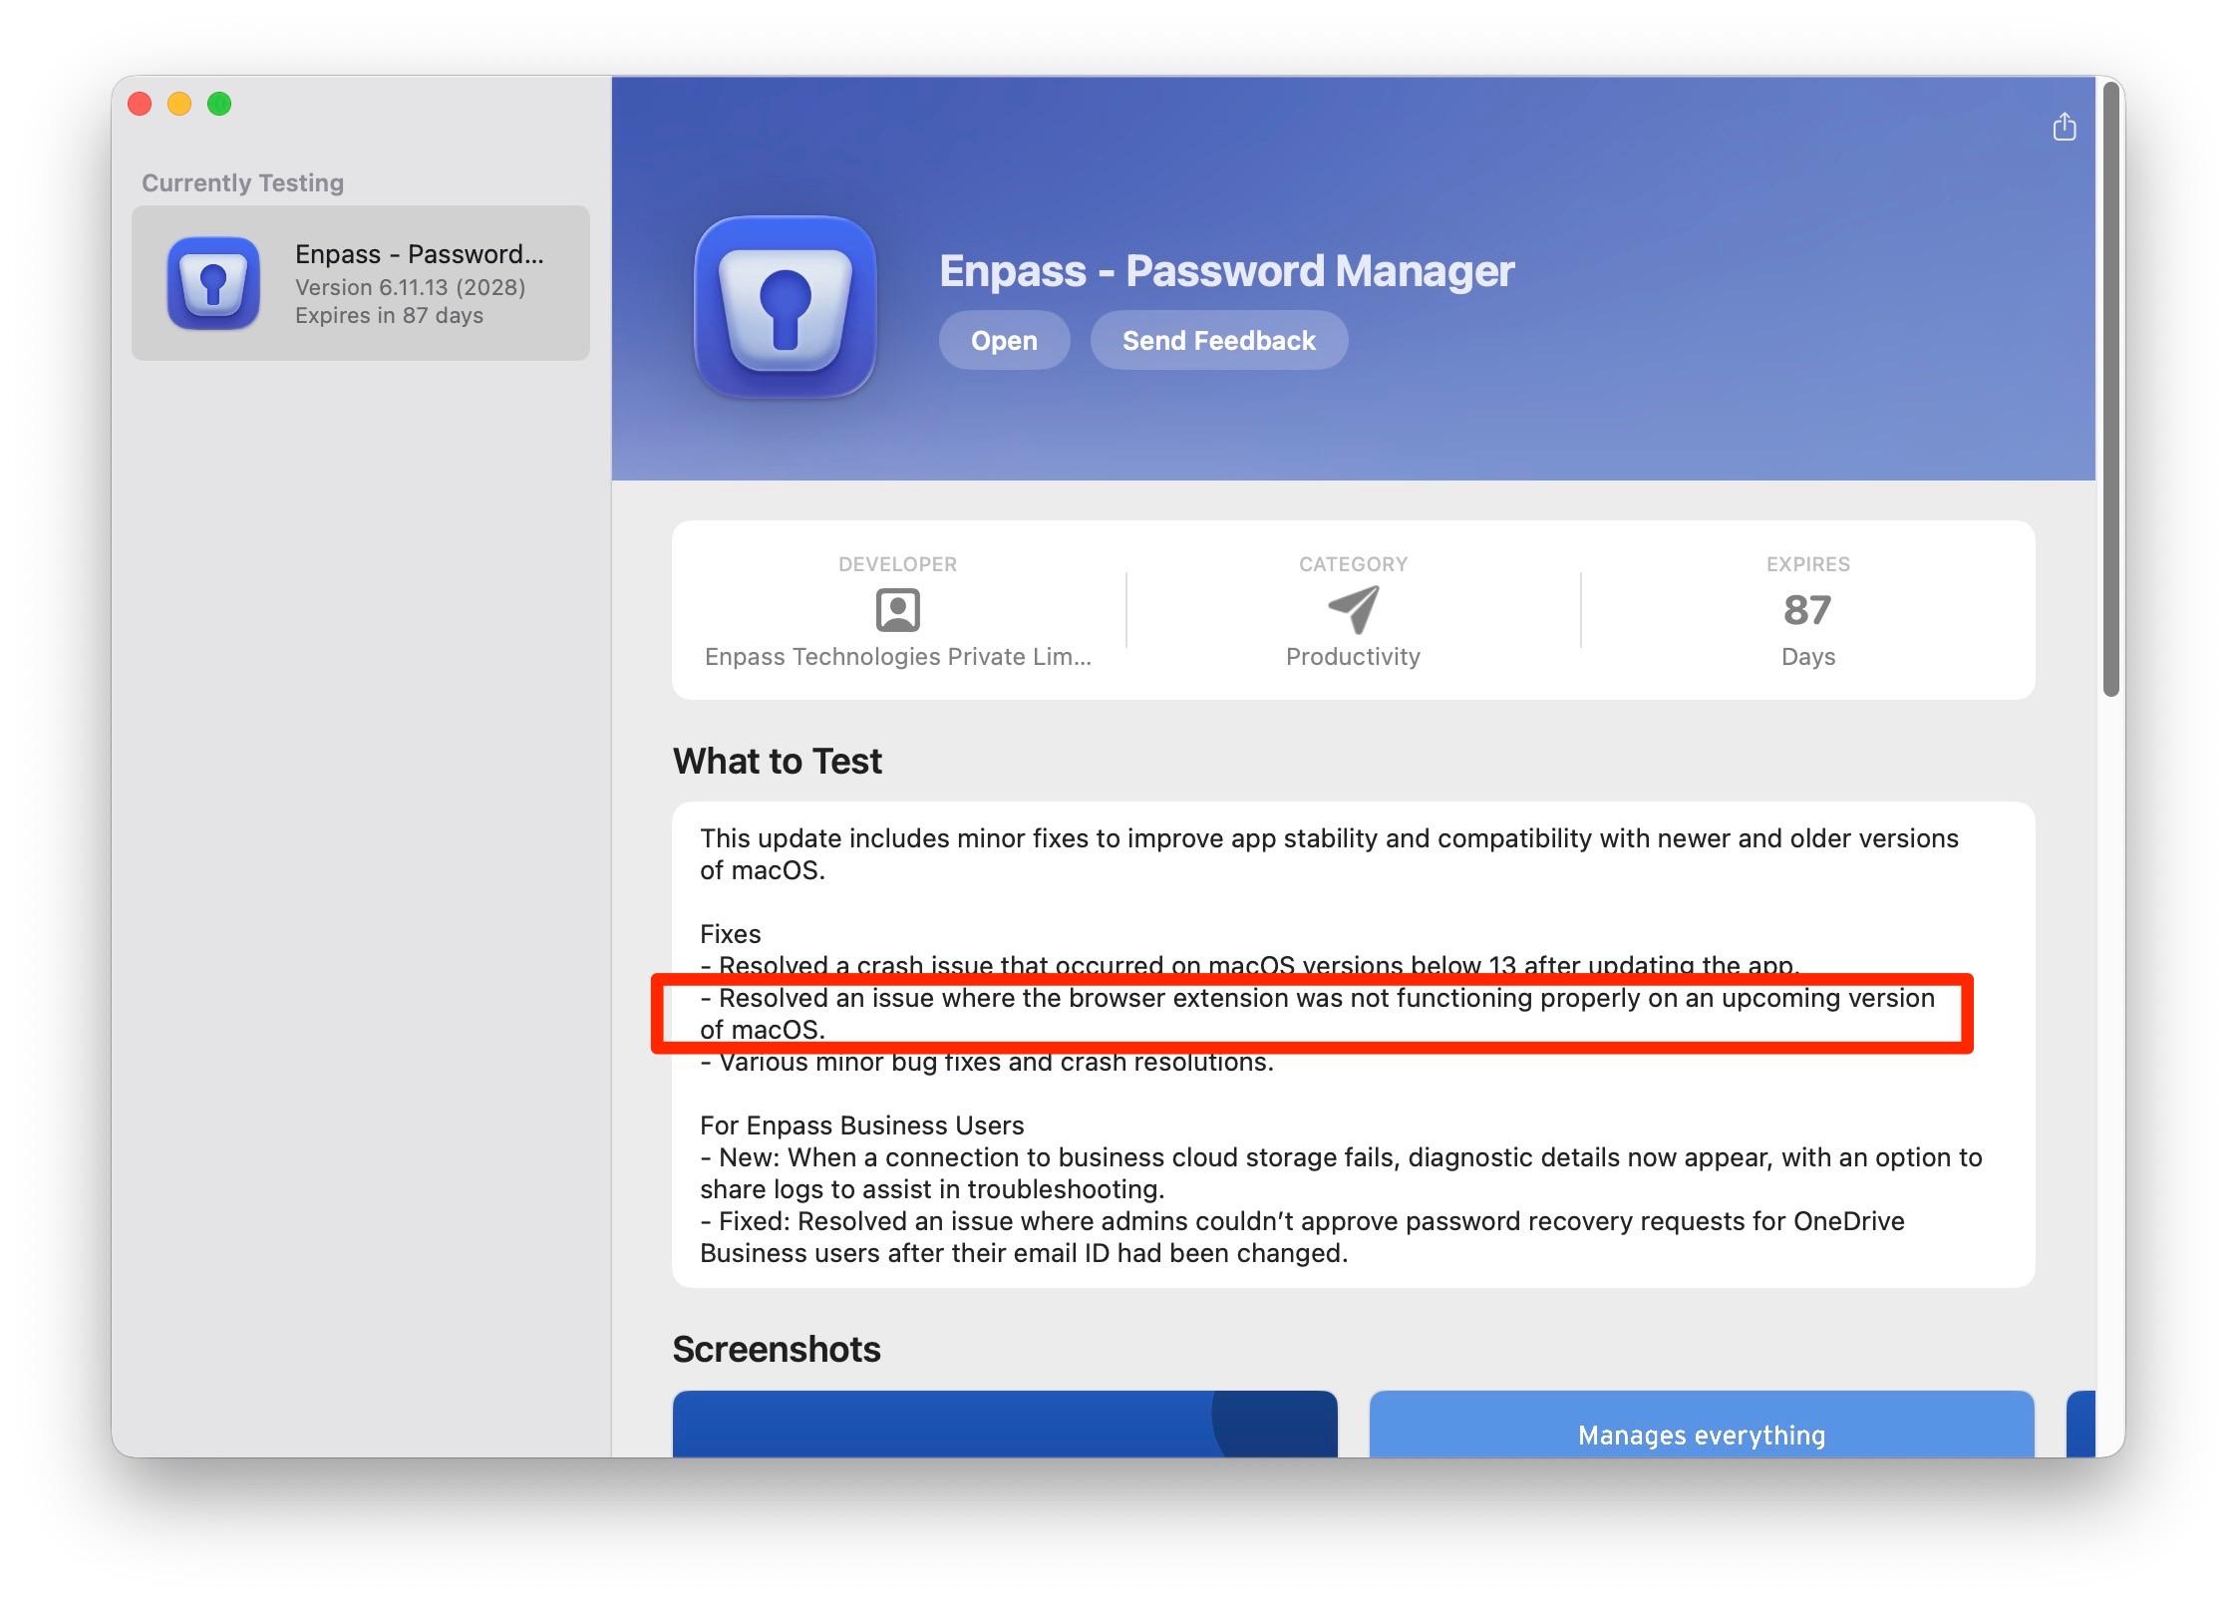Click the first screenshot thumbnail
The image size is (2237, 1605).
pyautogui.click(x=1005, y=1424)
